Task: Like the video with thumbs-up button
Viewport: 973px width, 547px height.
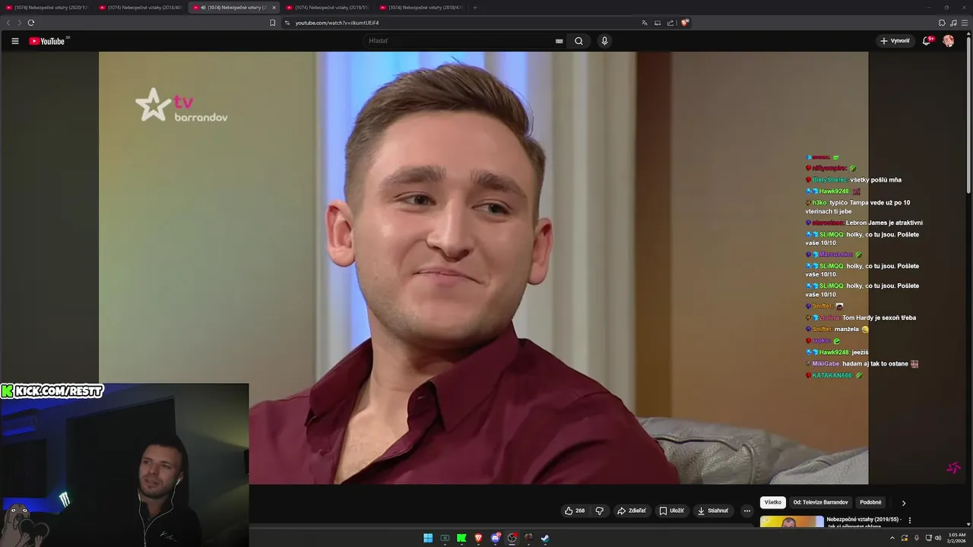Action: [575, 511]
